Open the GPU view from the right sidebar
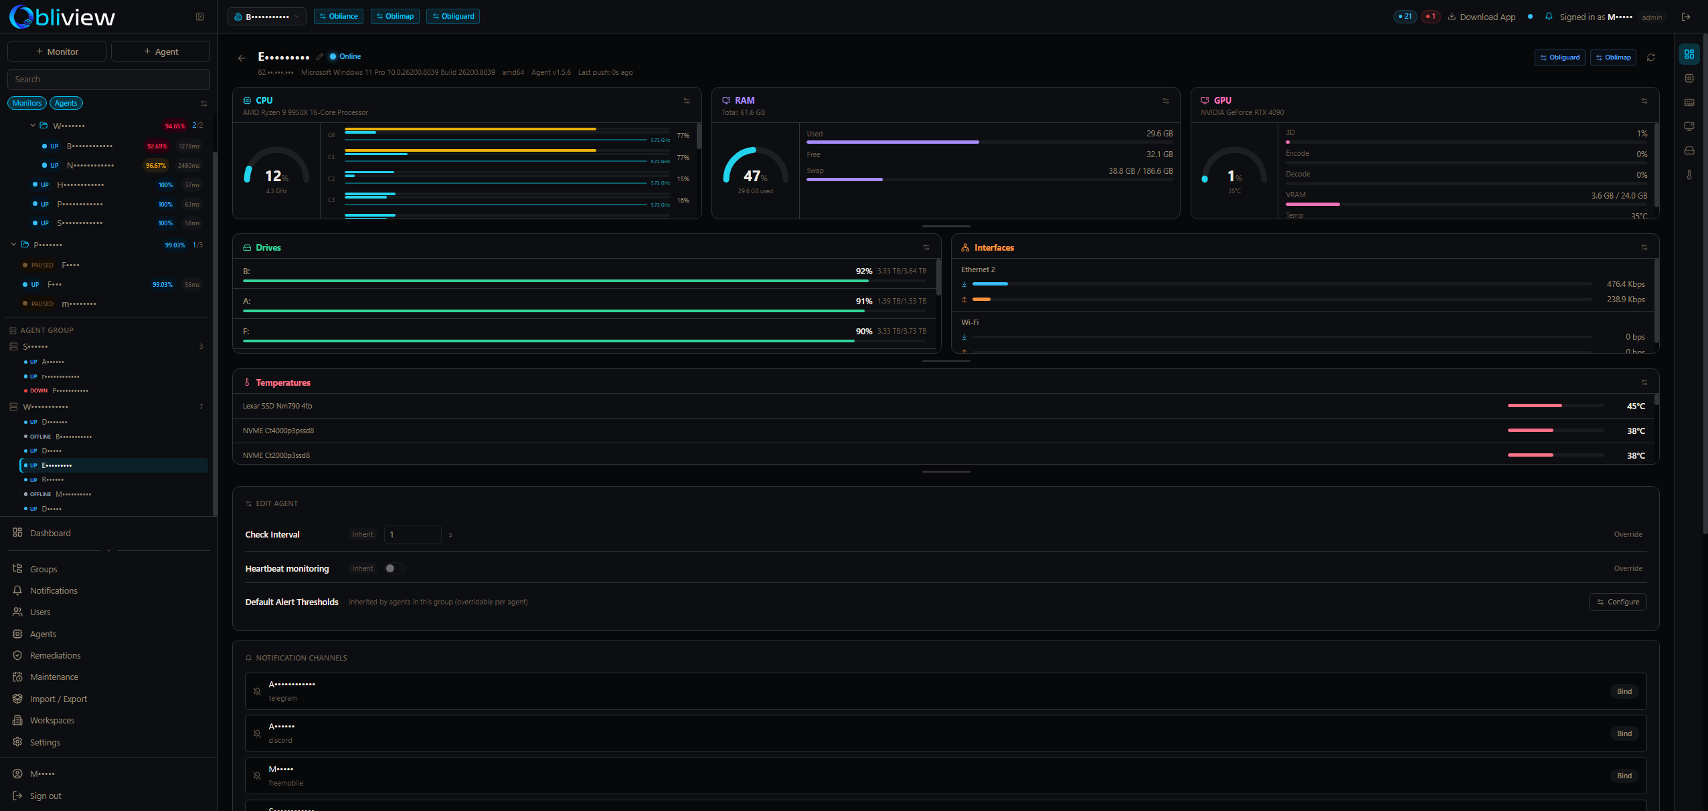 [1690, 126]
